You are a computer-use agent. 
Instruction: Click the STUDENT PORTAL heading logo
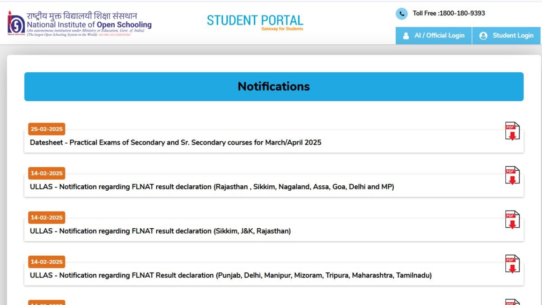255,20
